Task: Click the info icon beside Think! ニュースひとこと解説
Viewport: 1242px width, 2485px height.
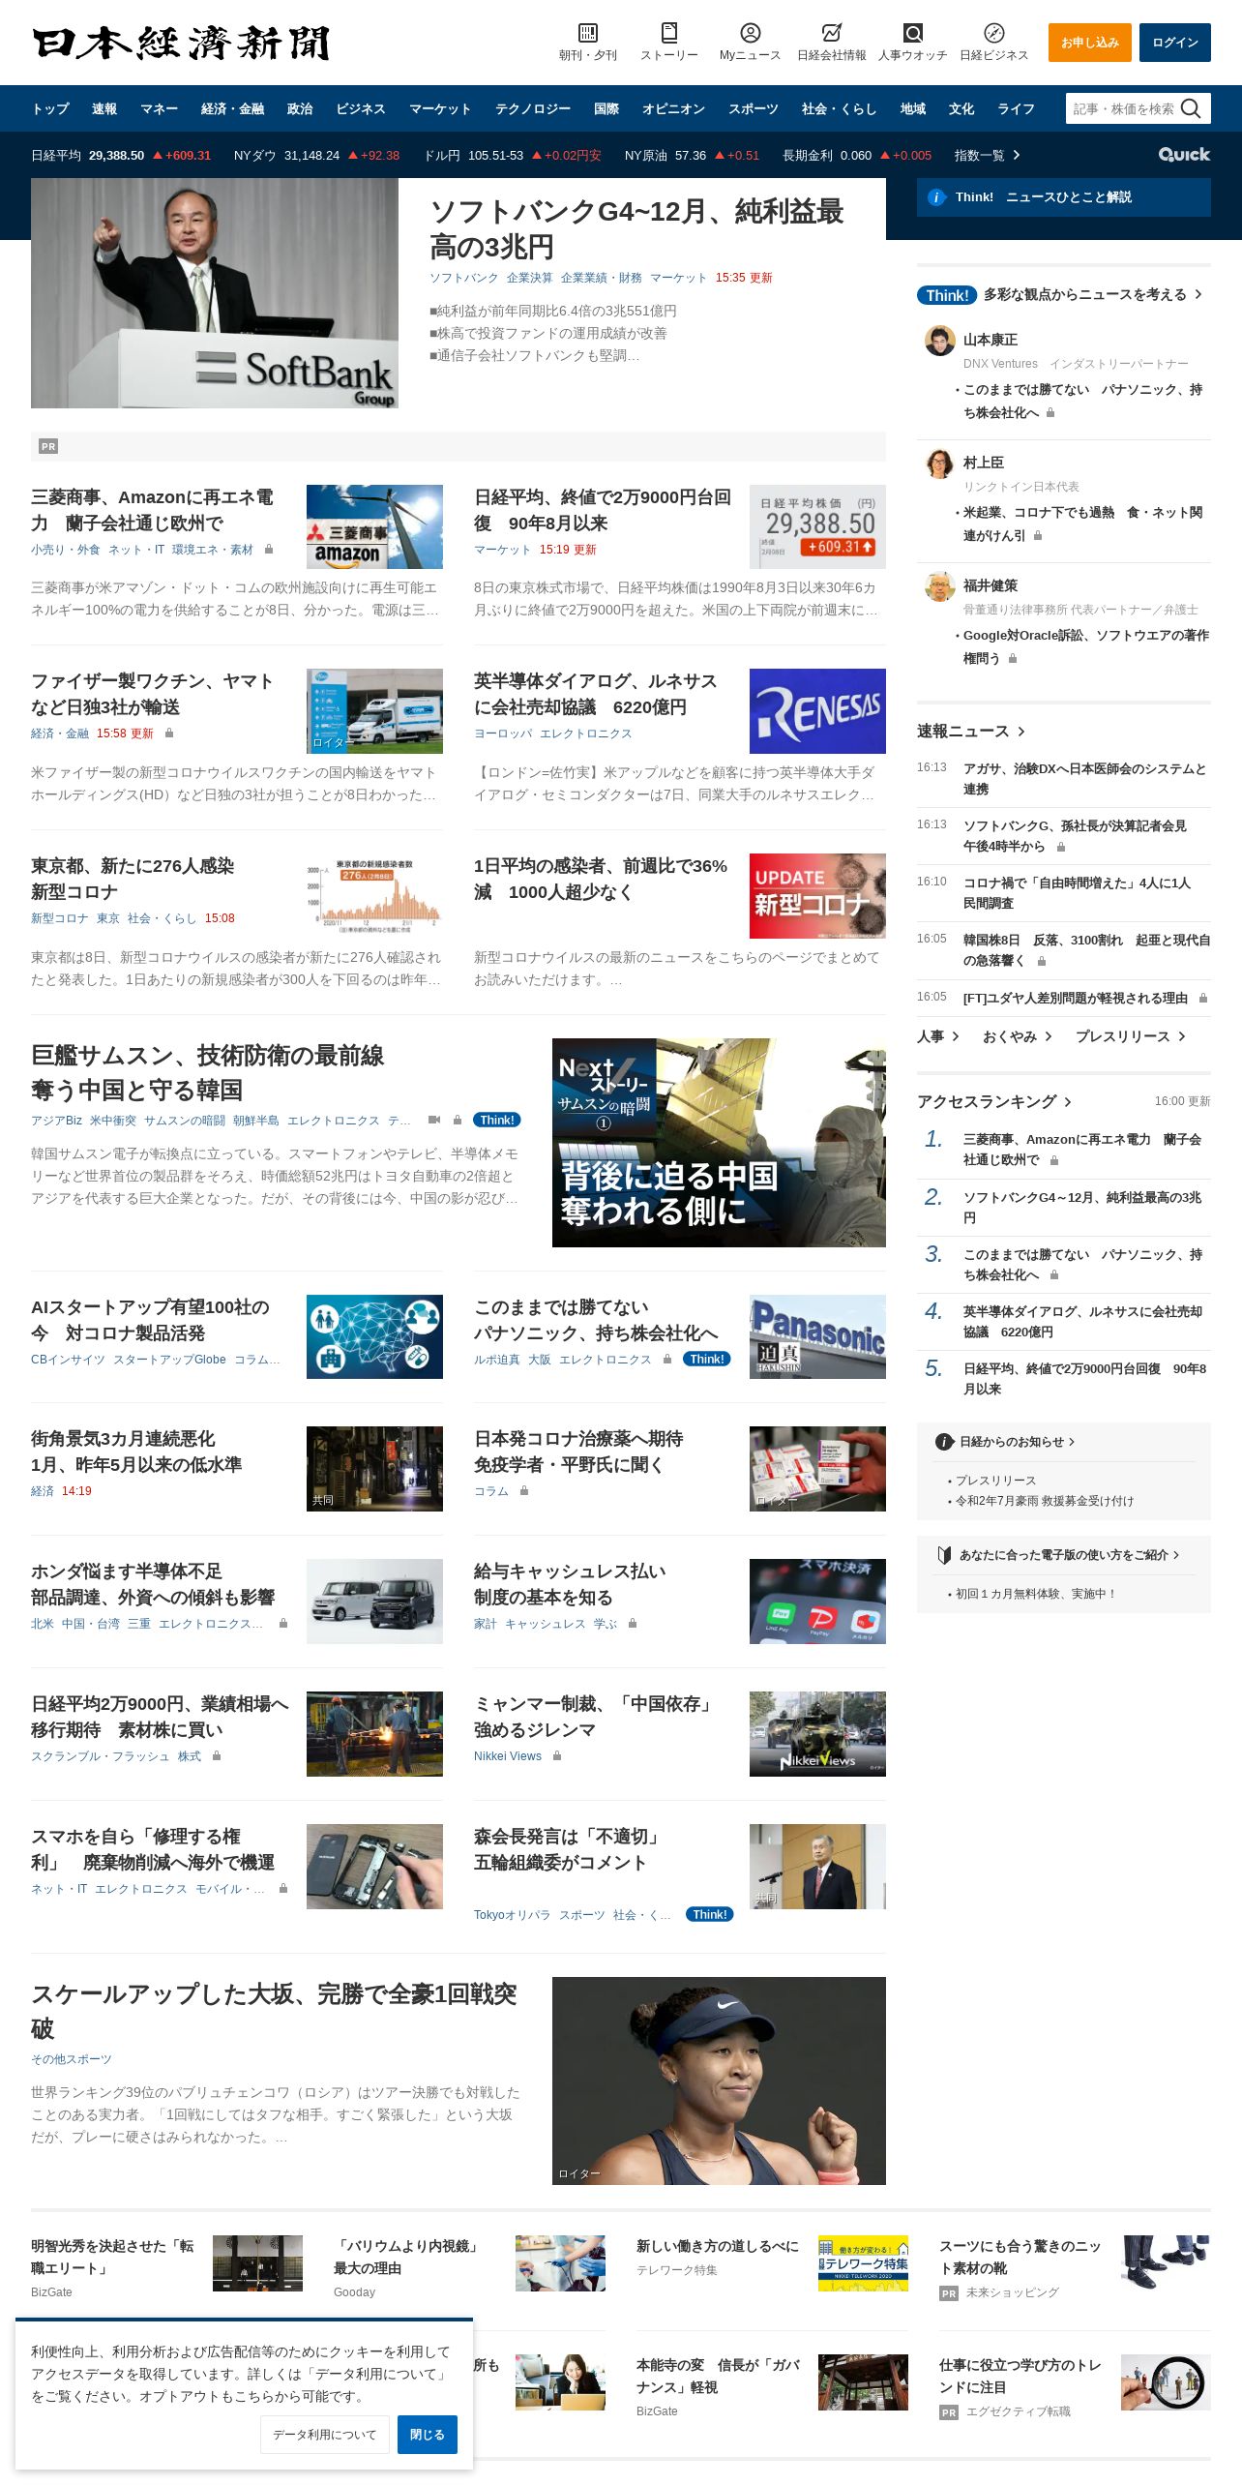Action: (x=936, y=197)
